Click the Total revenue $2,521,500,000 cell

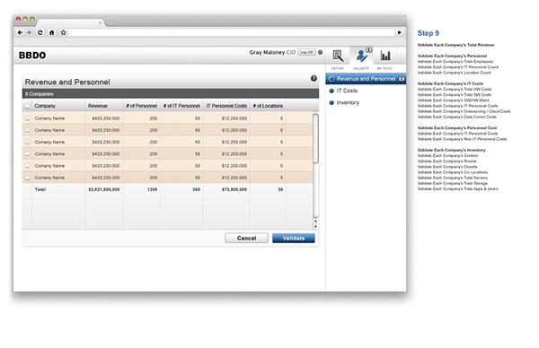pyautogui.click(x=104, y=189)
